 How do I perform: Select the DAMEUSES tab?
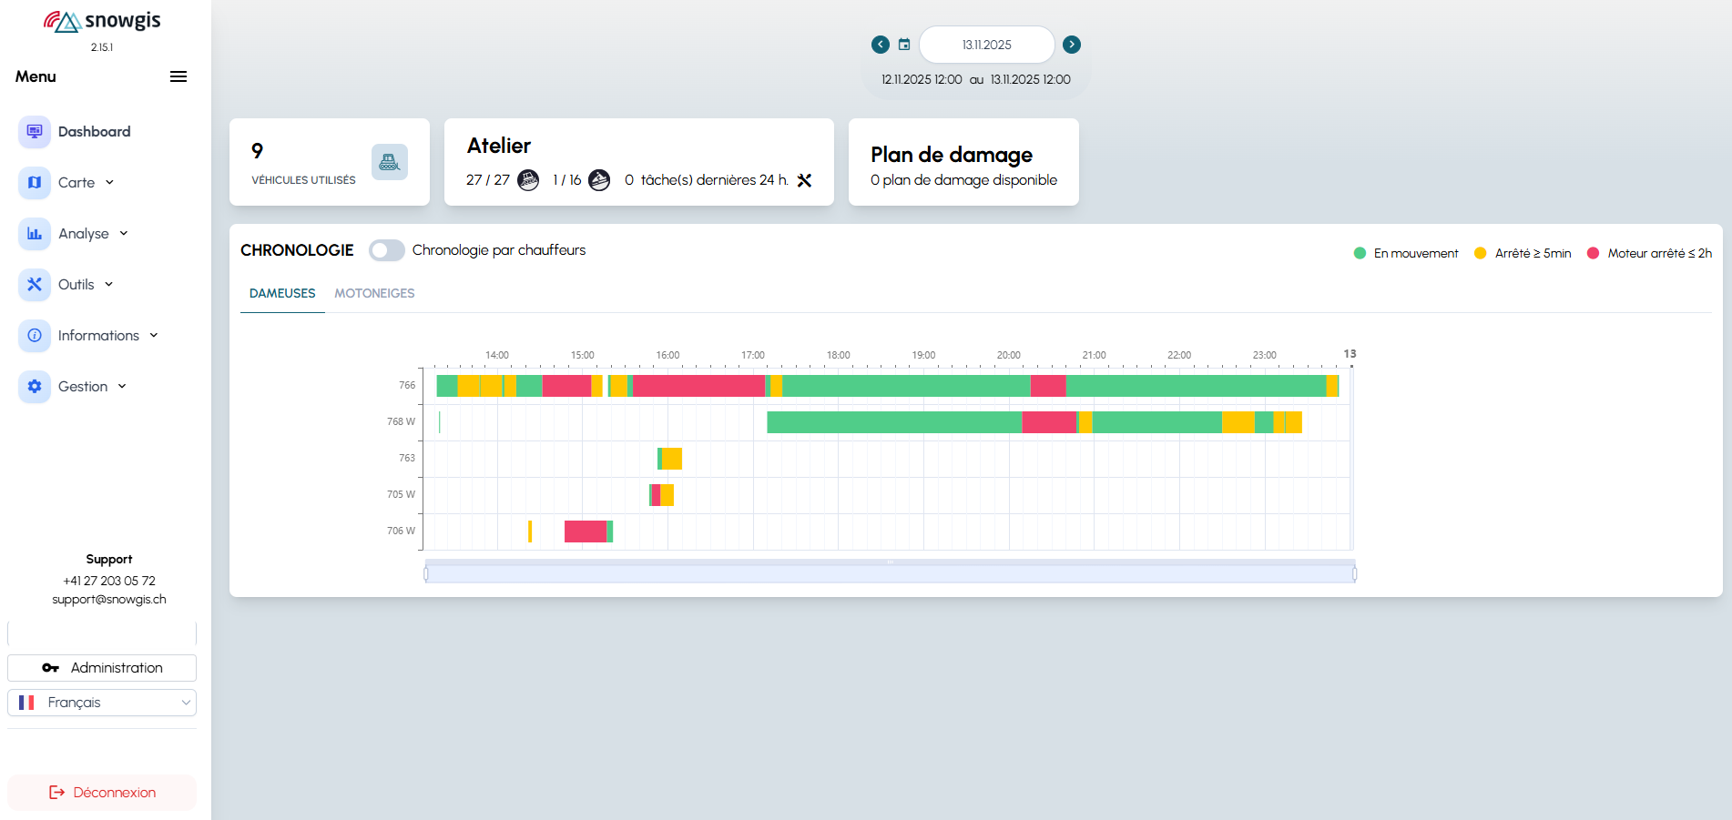tap(282, 293)
